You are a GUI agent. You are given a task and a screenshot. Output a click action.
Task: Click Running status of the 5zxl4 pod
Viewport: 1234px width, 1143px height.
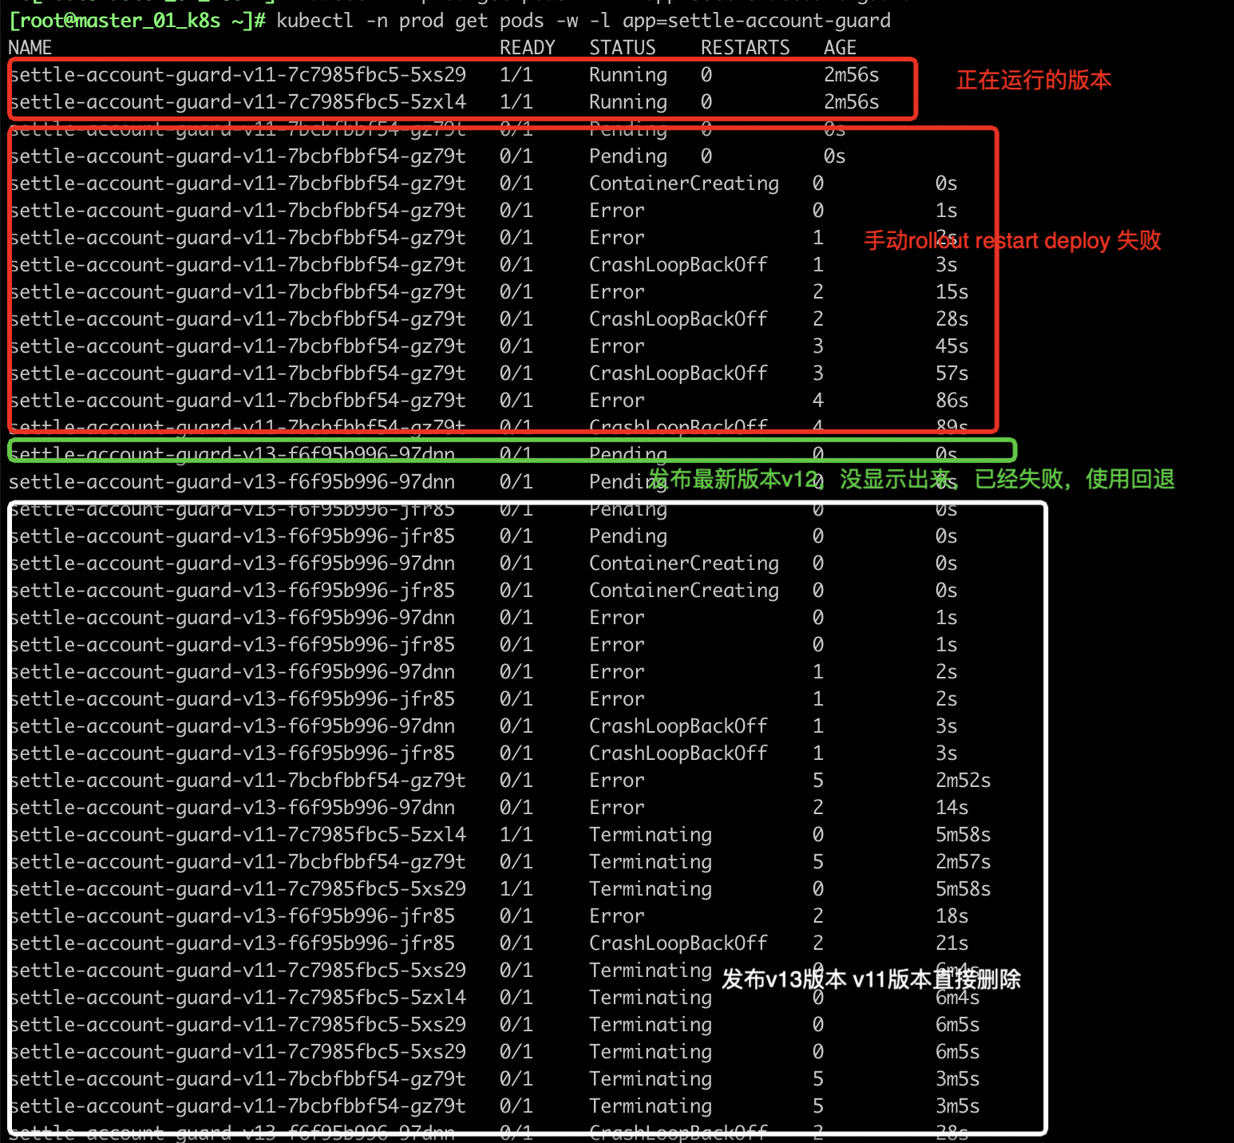(x=628, y=102)
